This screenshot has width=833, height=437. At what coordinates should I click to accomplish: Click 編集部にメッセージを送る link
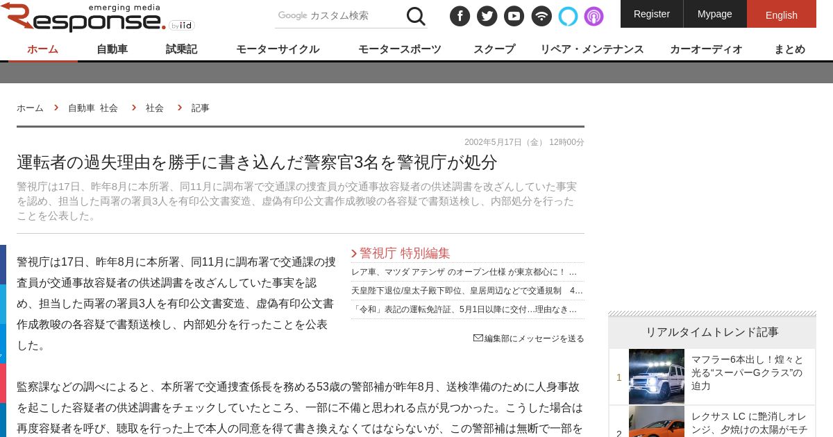point(534,338)
